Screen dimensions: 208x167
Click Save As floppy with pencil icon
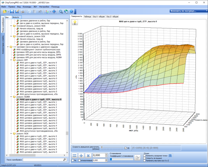[x=17, y=12]
